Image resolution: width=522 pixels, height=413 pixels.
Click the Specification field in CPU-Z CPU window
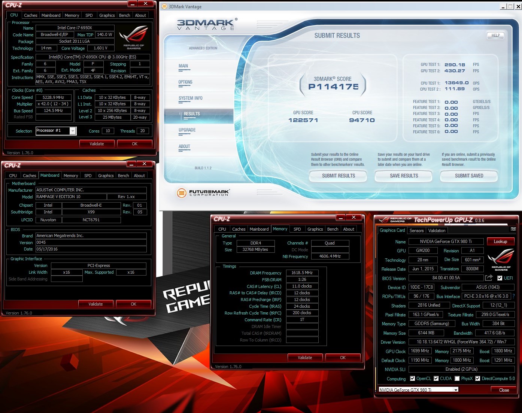92,57
